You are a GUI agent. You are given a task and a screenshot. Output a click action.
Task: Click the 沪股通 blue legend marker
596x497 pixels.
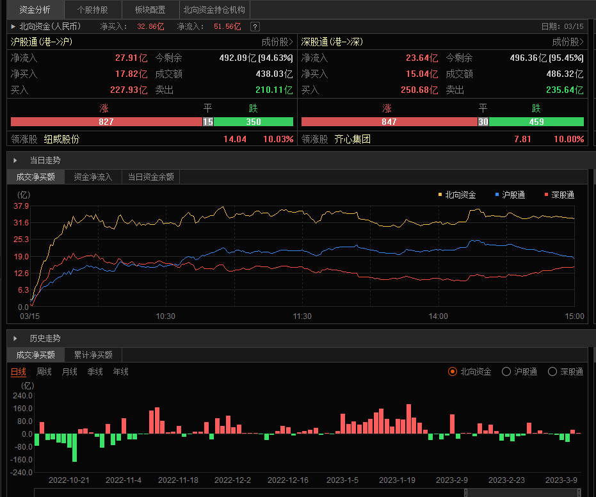point(497,195)
